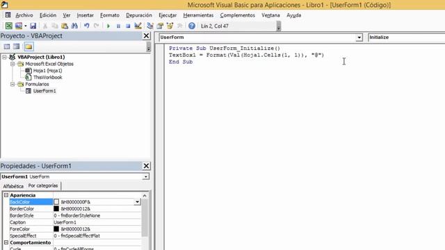Select UserForm1 in project tree
This screenshot has height=250, width=445.
coord(44,91)
